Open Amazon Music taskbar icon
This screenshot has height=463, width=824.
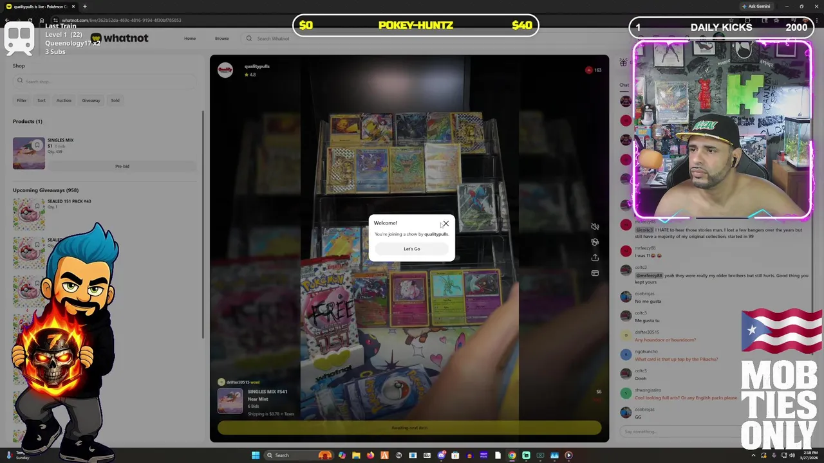click(x=483, y=455)
